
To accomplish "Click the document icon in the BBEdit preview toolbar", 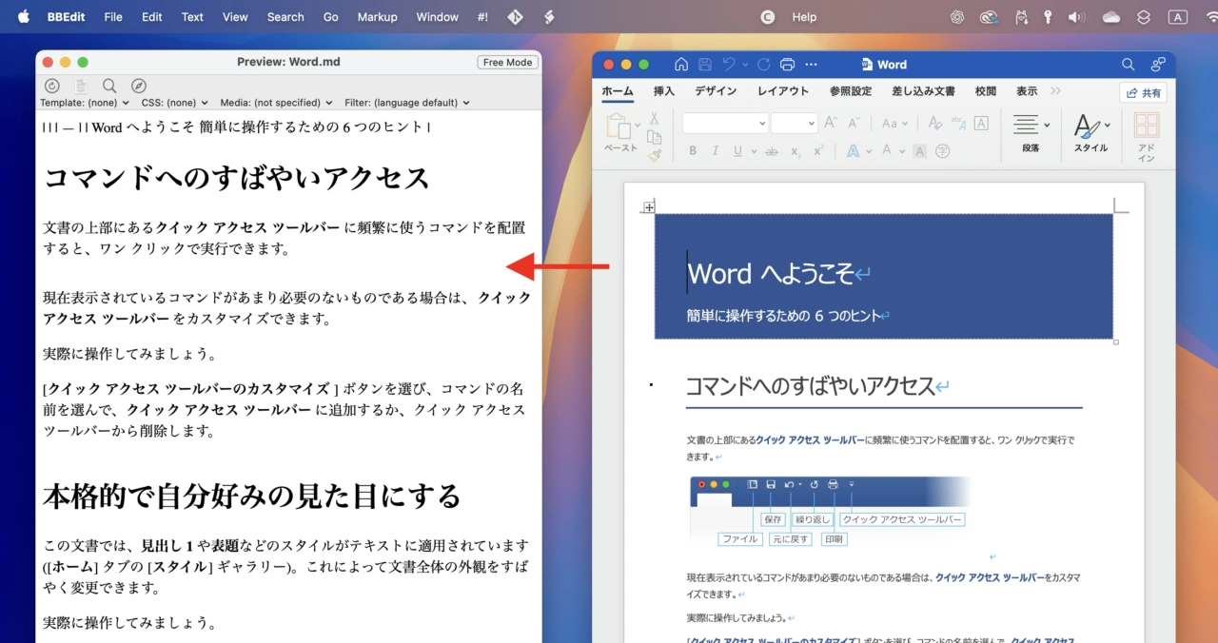I will (81, 86).
